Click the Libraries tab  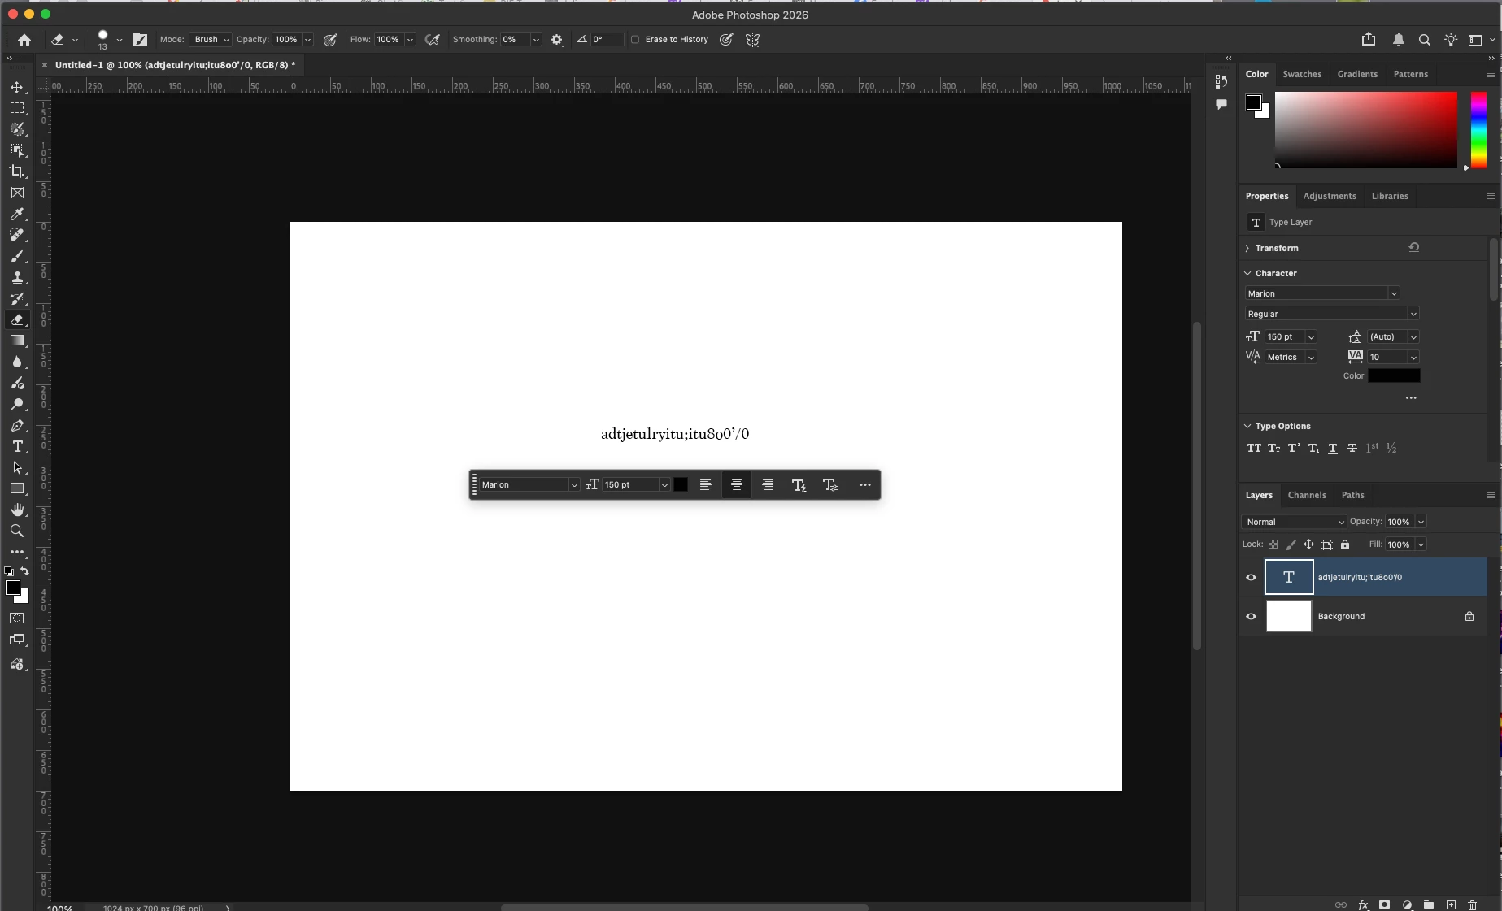point(1390,196)
